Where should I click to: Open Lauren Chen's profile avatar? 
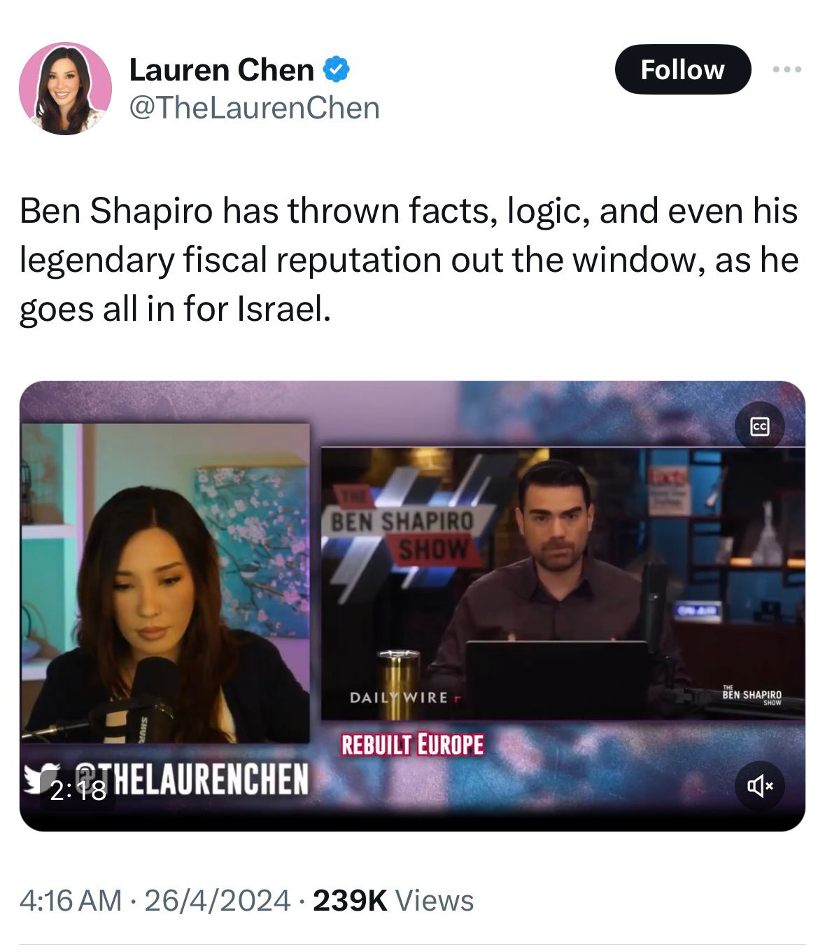[65, 88]
